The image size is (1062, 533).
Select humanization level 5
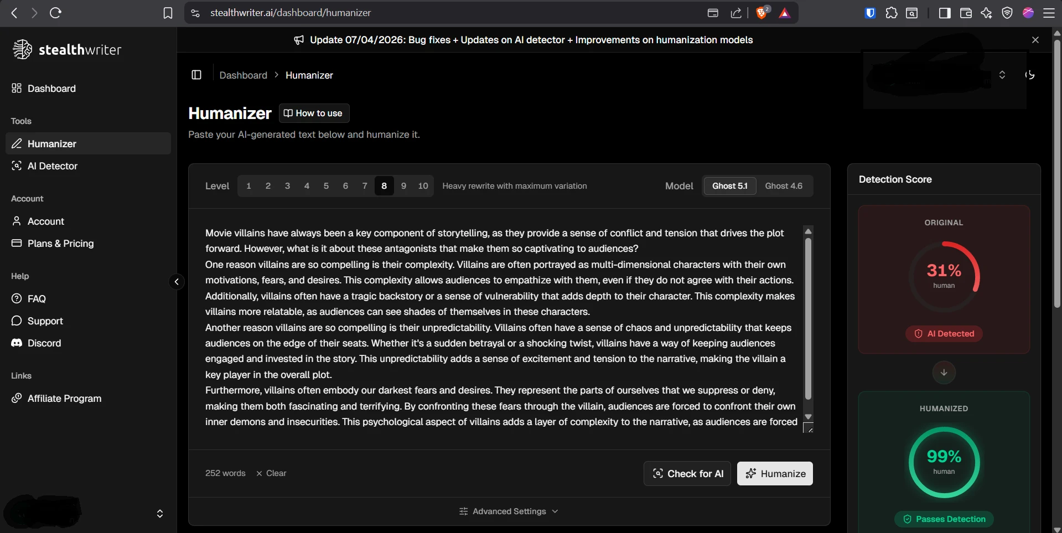tap(326, 185)
